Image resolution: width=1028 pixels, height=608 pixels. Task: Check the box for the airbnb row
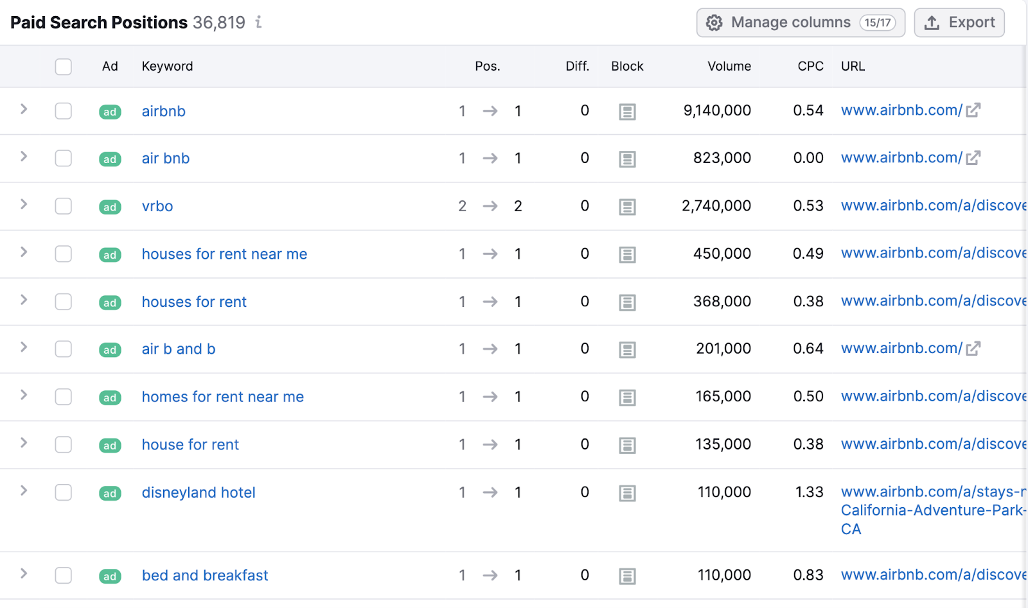click(64, 111)
